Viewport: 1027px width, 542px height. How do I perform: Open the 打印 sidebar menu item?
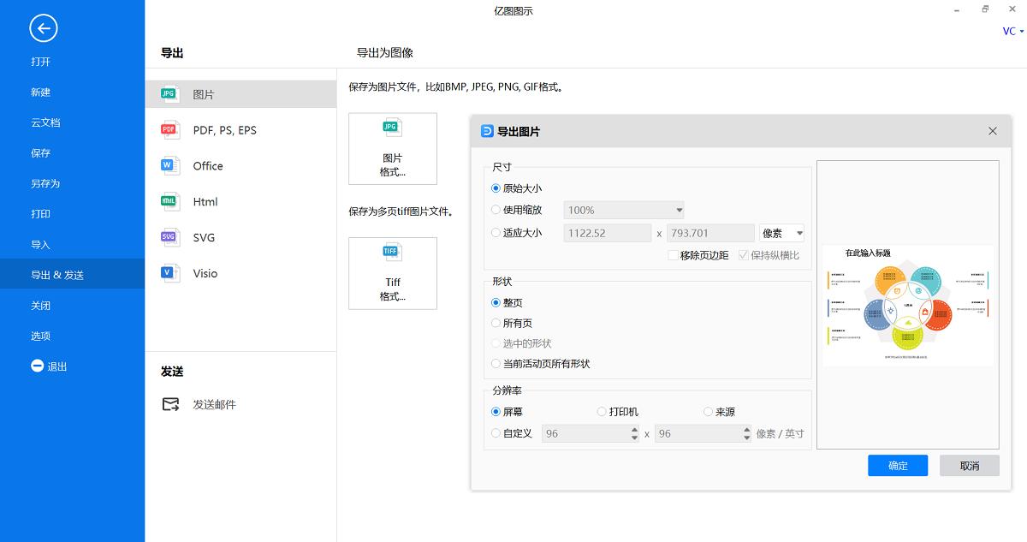point(40,213)
